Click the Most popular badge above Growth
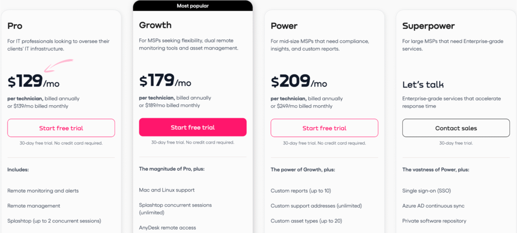 (193, 6)
